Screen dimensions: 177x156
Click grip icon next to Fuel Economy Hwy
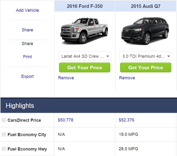[4, 149]
